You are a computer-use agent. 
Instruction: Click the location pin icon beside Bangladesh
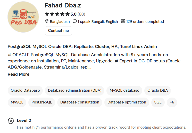click(x=47, y=21)
